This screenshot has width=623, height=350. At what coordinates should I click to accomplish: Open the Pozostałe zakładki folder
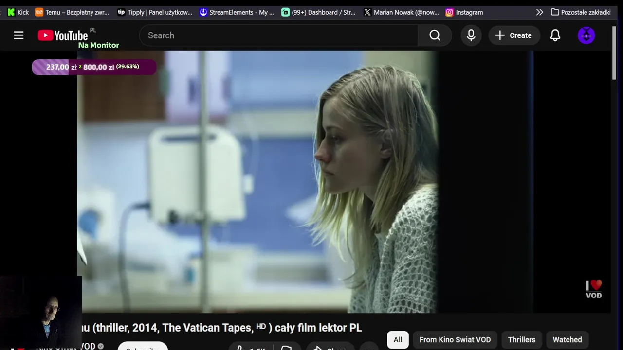pos(581,12)
